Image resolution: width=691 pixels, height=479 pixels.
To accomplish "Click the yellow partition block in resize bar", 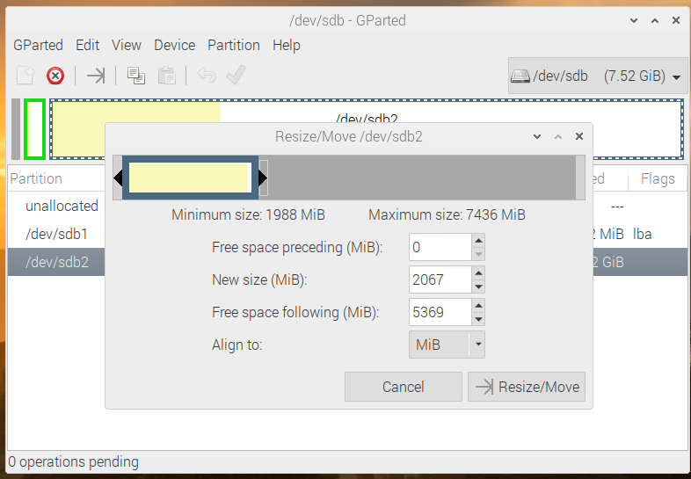I will (x=190, y=178).
